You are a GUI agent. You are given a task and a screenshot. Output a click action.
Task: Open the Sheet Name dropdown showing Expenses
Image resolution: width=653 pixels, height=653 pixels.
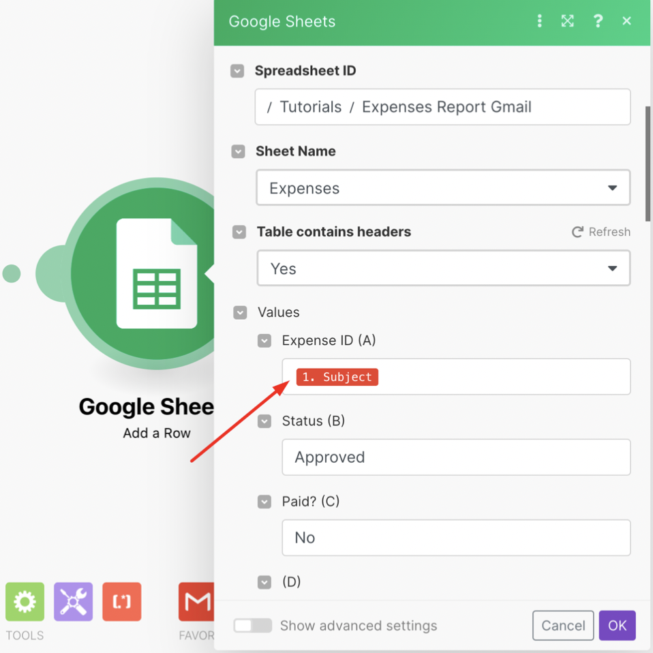coord(443,187)
